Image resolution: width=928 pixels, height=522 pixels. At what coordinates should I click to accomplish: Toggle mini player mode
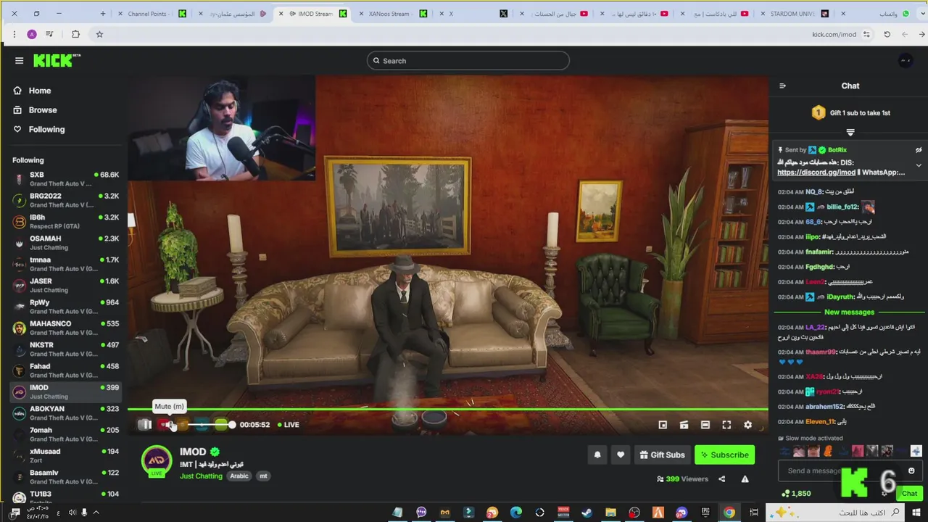pos(663,425)
